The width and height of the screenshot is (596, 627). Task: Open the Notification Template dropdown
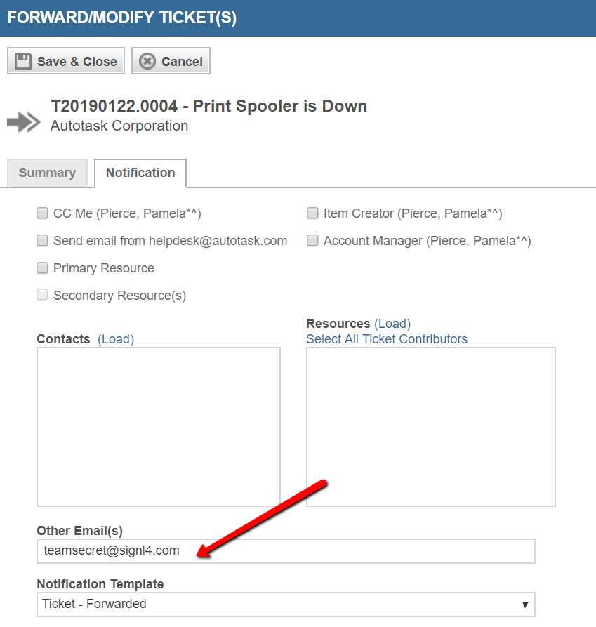tap(286, 605)
